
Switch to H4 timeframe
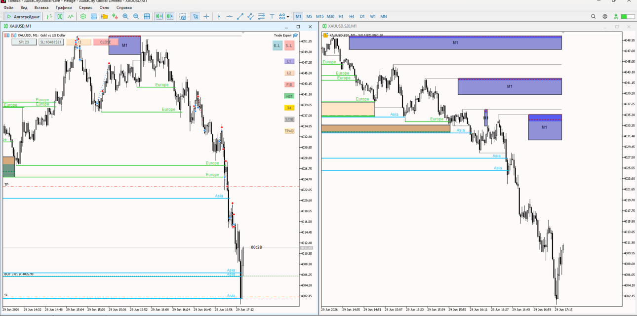[352, 16]
